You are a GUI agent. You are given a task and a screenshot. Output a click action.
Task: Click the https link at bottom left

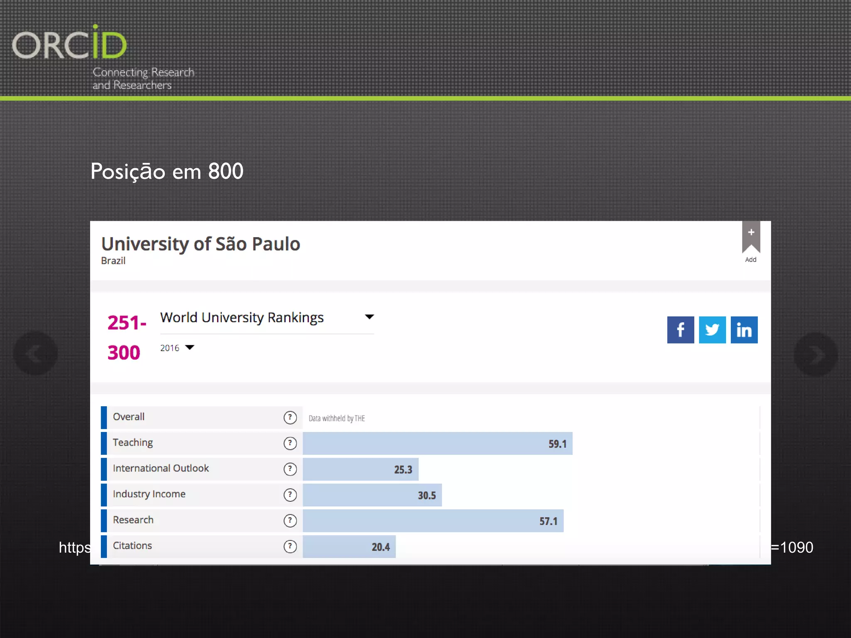(74, 547)
